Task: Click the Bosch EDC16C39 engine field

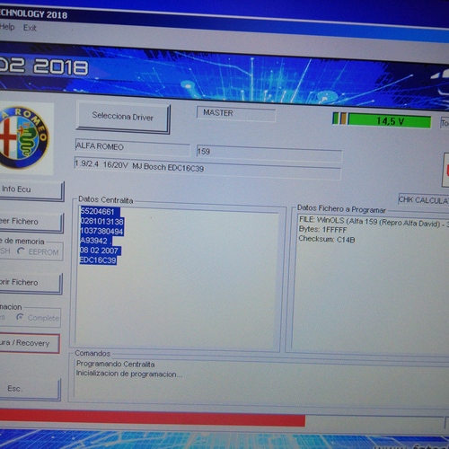Action: coord(207,168)
